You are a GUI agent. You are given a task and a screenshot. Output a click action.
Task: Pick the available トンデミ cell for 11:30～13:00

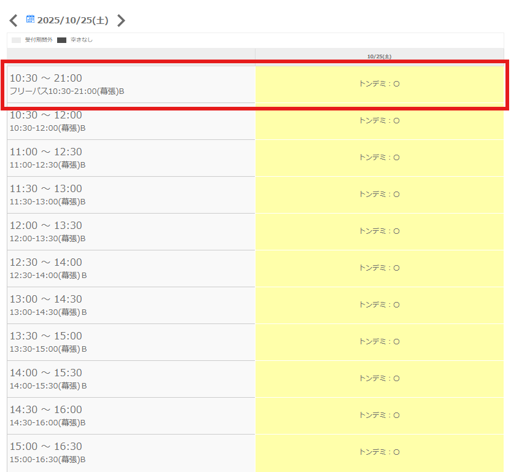pos(379,195)
